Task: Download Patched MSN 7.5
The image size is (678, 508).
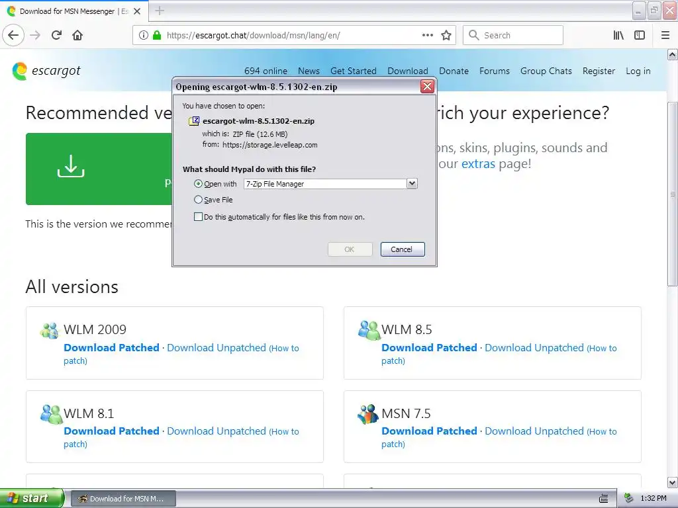Action: click(x=429, y=431)
